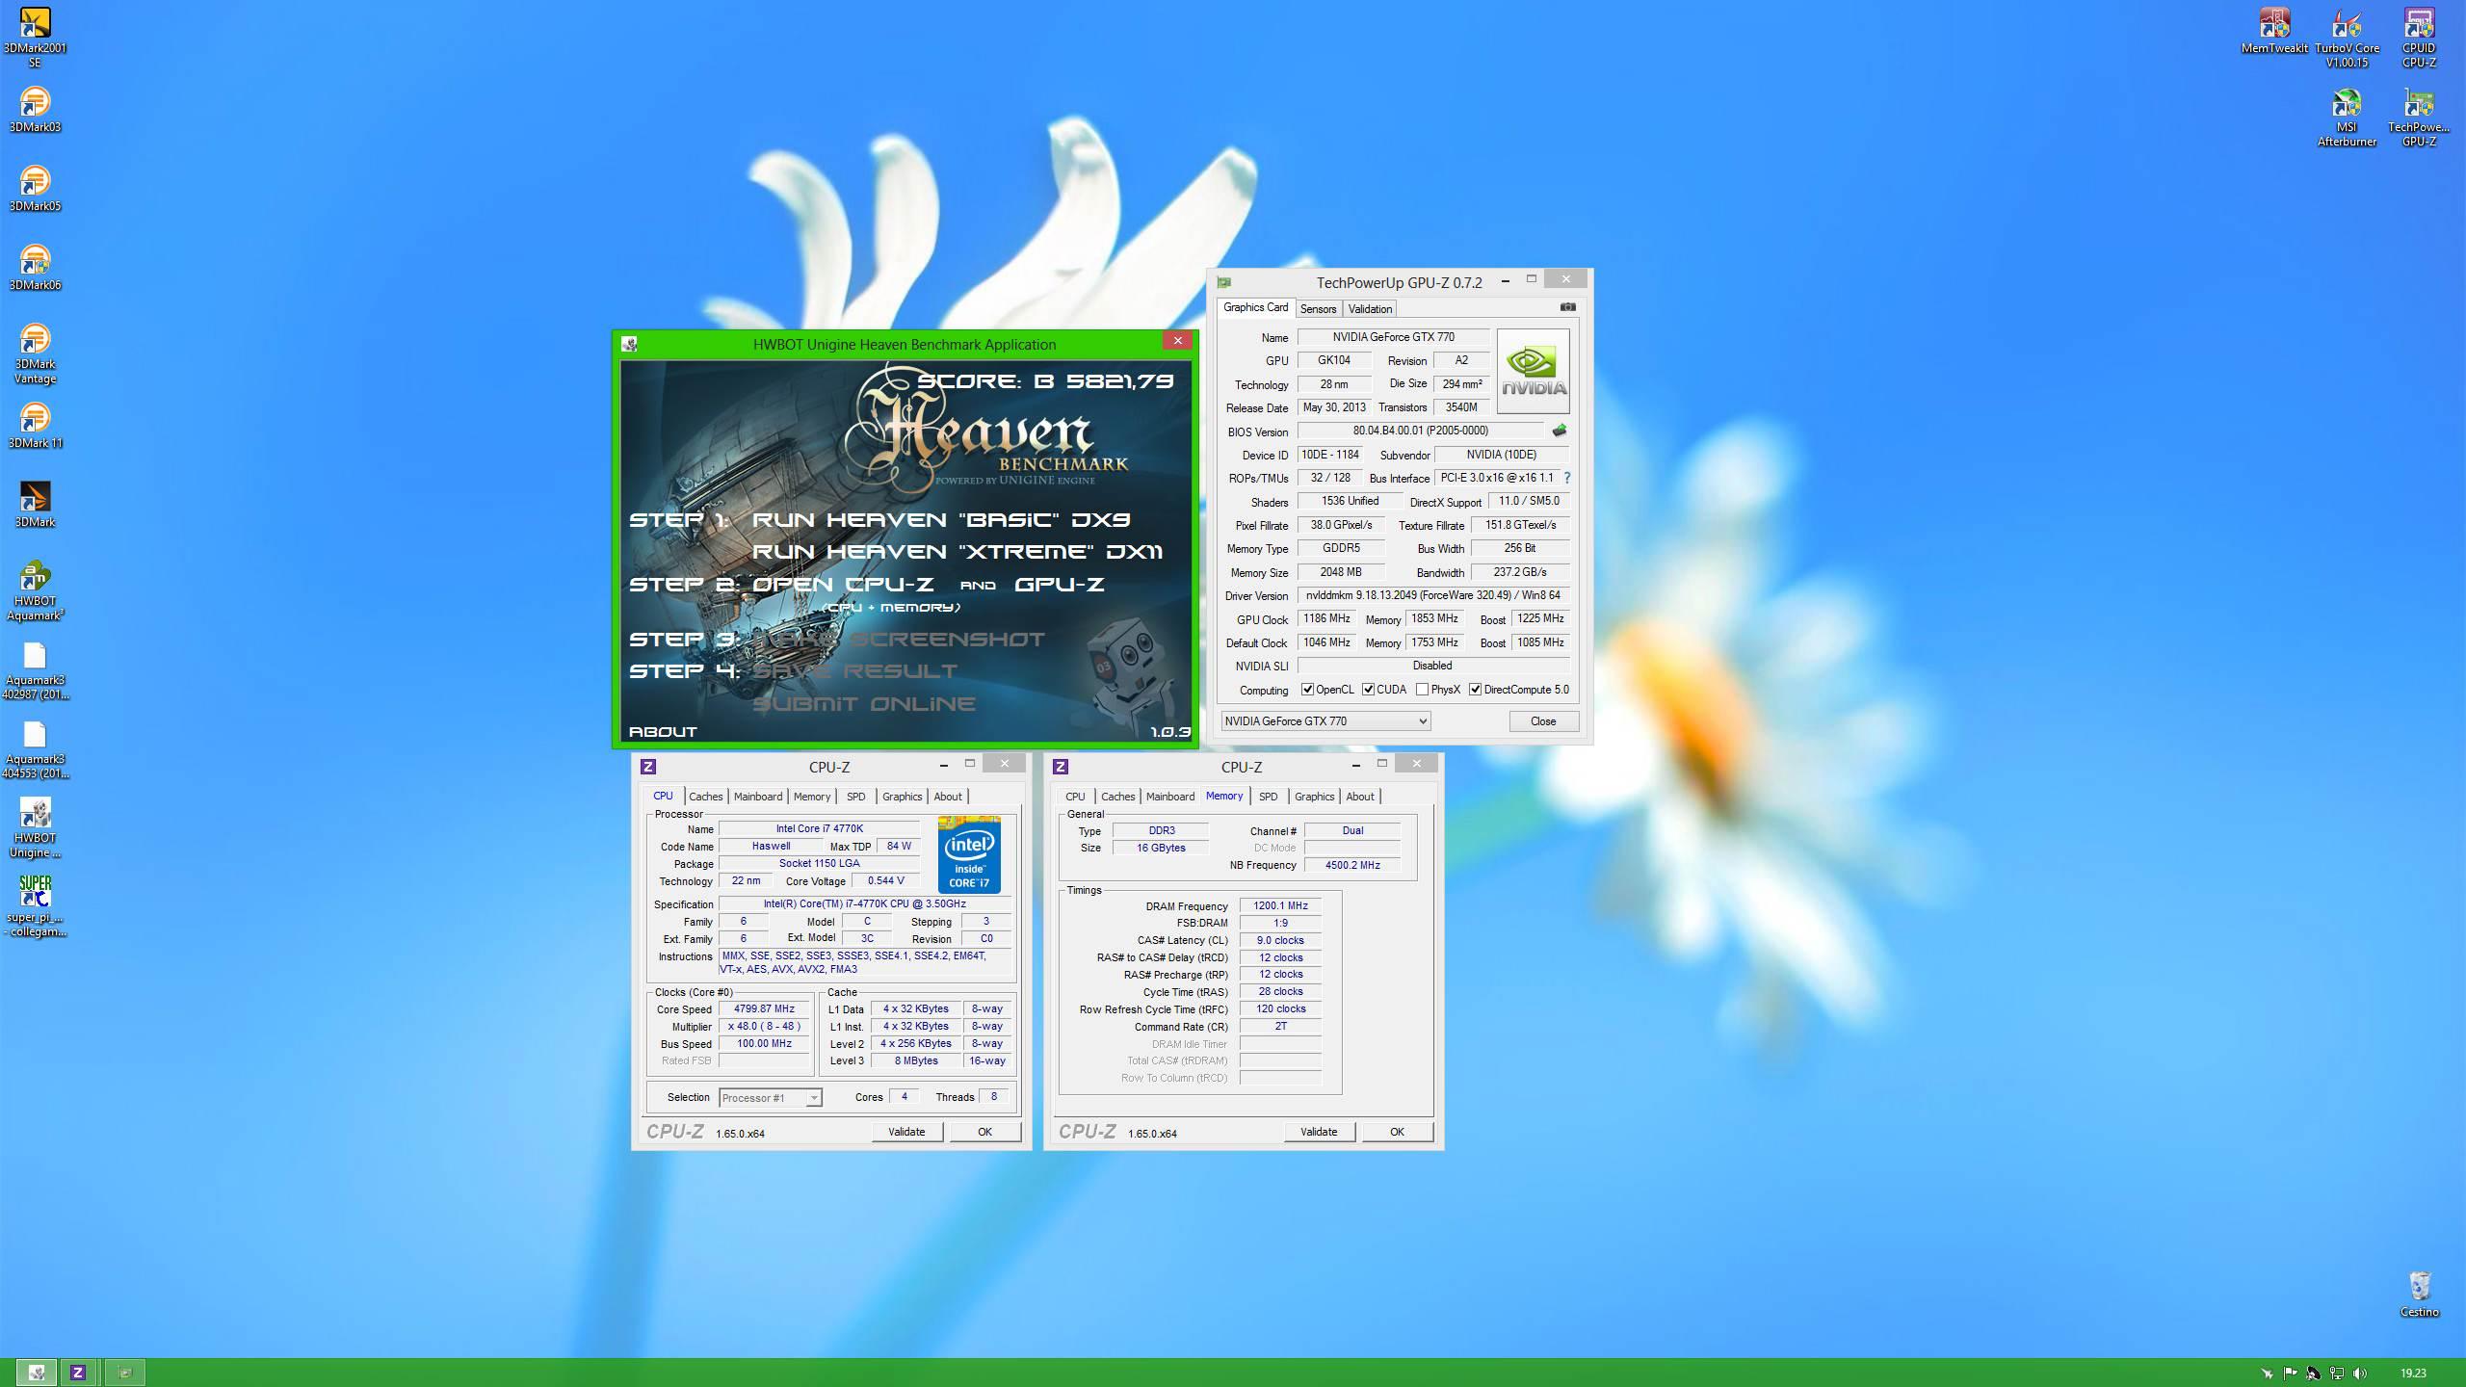Click the HWBOT Heaven taskbar button
Image resolution: width=2466 pixels, height=1387 pixels.
pyautogui.click(x=36, y=1373)
